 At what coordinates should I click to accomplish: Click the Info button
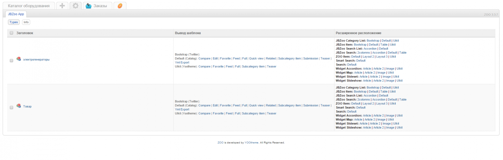(x=26, y=22)
